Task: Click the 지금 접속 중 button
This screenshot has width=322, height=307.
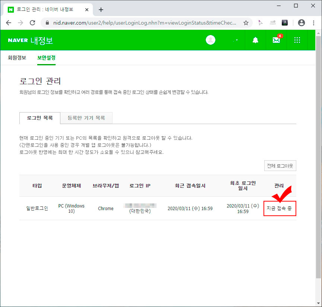Action: (280, 208)
